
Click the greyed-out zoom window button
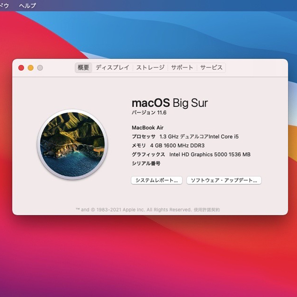(40, 68)
